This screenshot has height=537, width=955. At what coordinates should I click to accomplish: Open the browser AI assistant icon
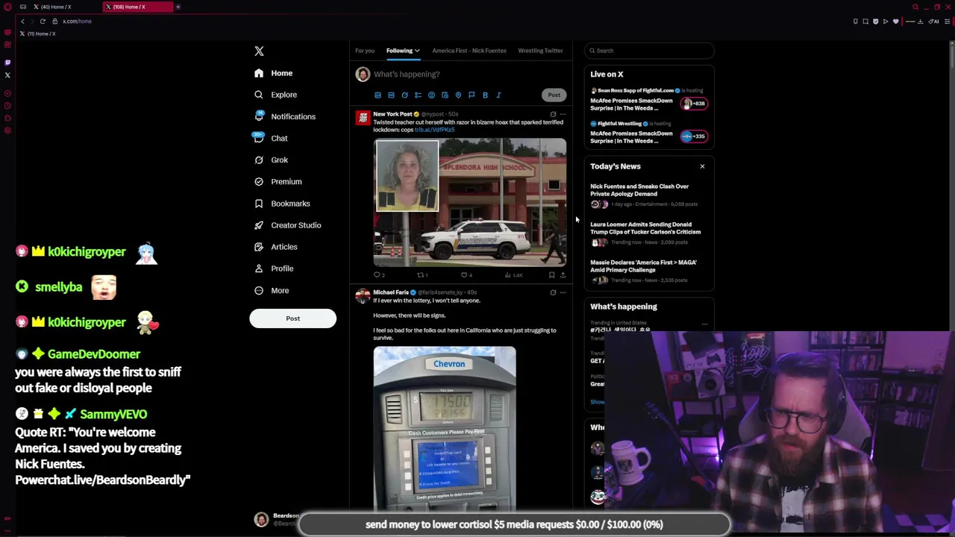(x=933, y=21)
